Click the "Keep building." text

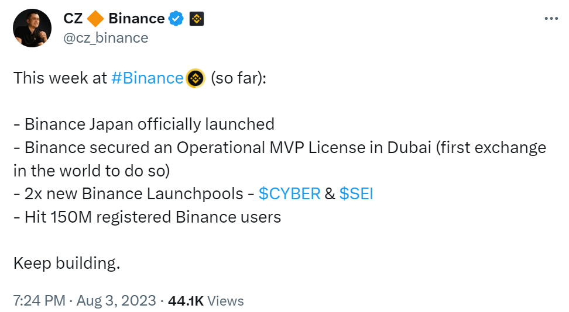[x=67, y=263]
